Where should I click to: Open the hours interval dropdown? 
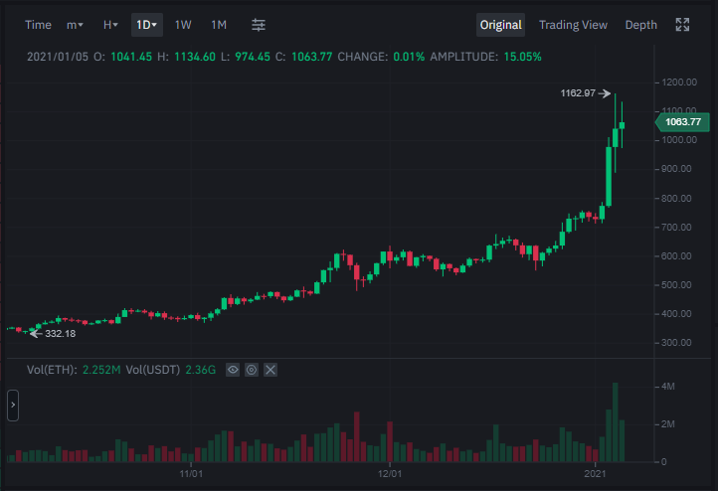[x=110, y=25]
